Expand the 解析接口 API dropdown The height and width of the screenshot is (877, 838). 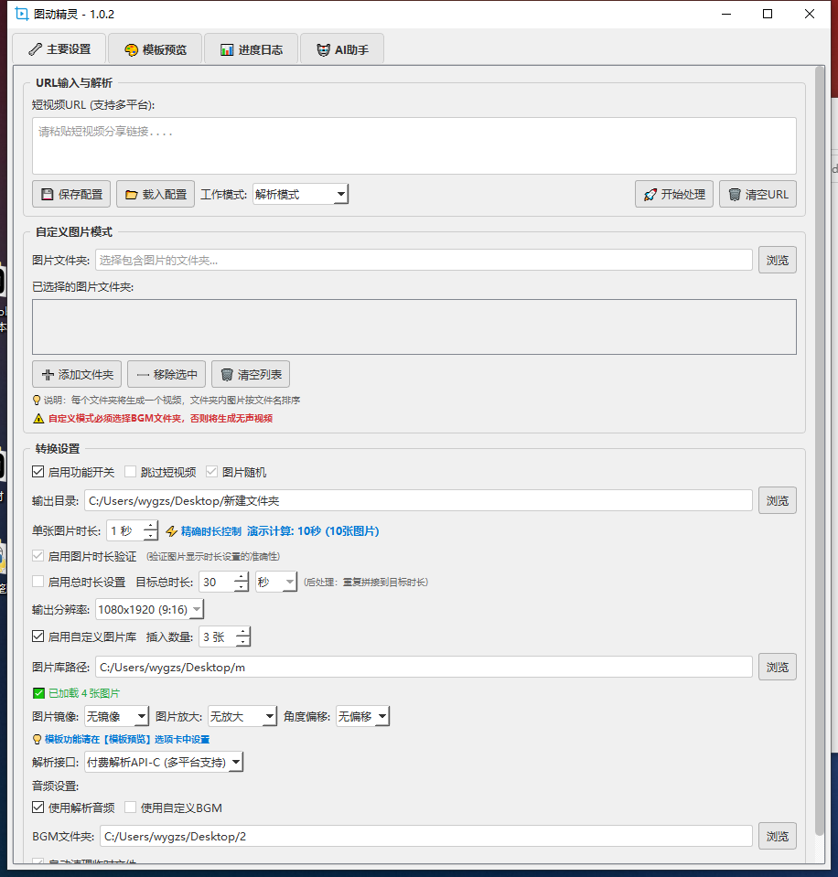pos(164,762)
